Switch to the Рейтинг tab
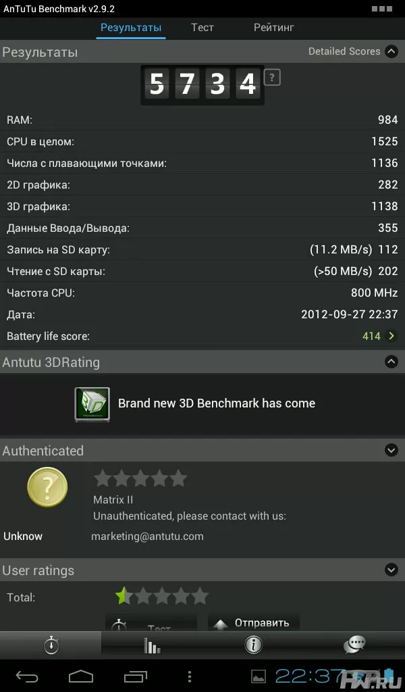 (273, 27)
